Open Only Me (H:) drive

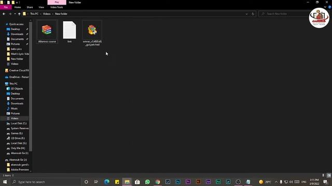(18, 148)
